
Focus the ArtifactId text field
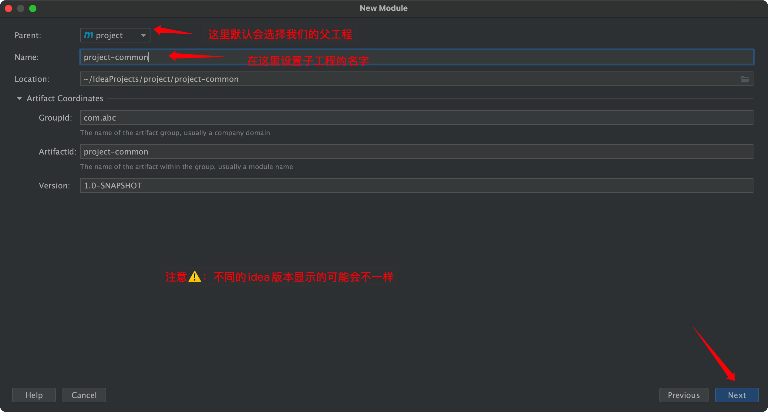416,152
